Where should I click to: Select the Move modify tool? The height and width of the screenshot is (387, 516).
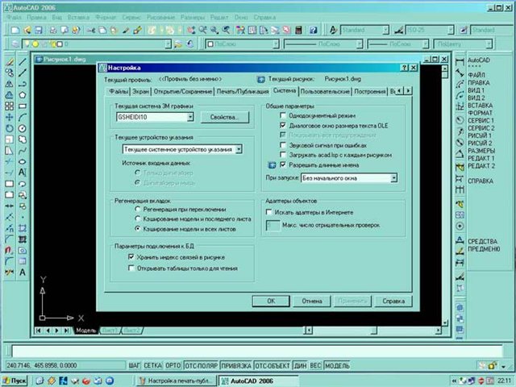coord(9,117)
